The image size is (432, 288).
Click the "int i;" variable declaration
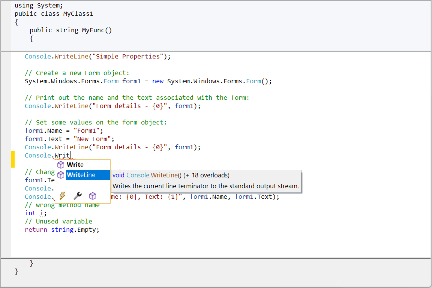(x=36, y=213)
